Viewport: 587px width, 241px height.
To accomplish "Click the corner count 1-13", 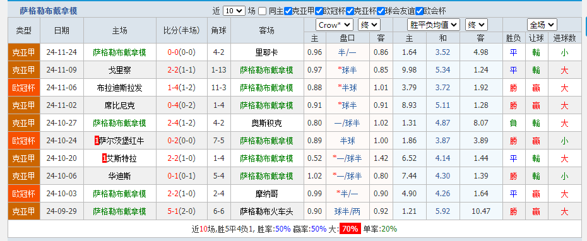I will point(219,71).
